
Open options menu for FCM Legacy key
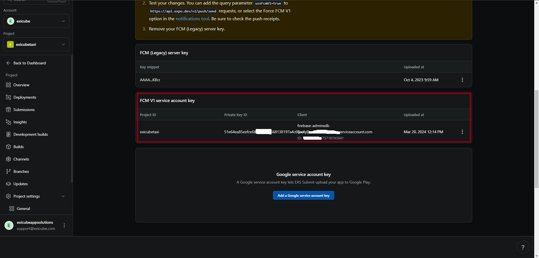click(462, 80)
